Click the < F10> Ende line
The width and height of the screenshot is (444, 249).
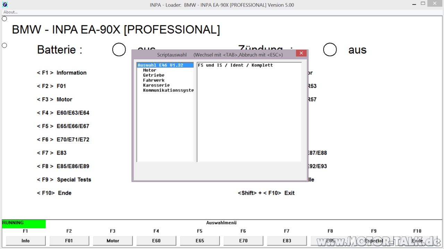tap(54, 193)
